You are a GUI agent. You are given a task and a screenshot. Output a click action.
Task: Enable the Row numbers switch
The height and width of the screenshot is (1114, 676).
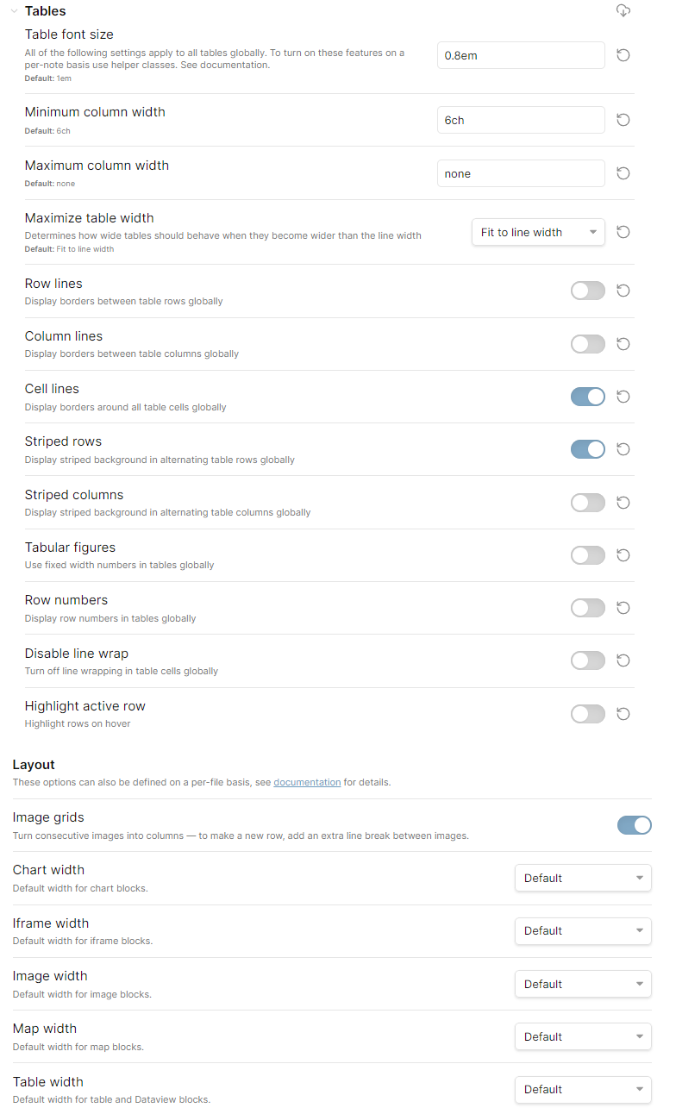[588, 608]
